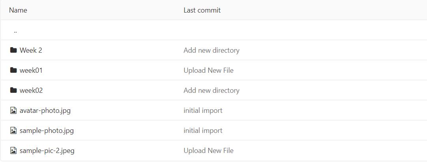Screen dimensions: 427x162
Task: View week01's 'Upload New File' commit
Action: point(209,70)
